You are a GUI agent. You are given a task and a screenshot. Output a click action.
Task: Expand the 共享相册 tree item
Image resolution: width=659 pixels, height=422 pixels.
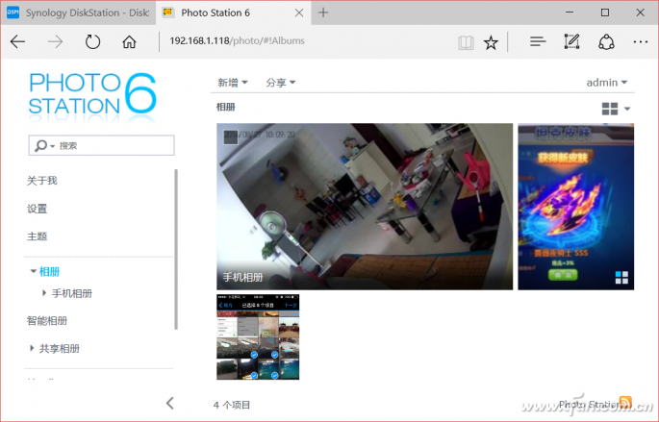click(32, 349)
